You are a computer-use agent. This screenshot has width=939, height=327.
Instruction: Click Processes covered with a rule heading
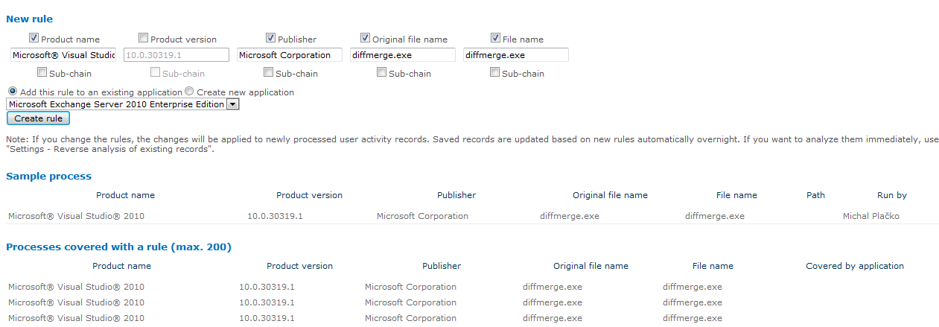coord(118,247)
